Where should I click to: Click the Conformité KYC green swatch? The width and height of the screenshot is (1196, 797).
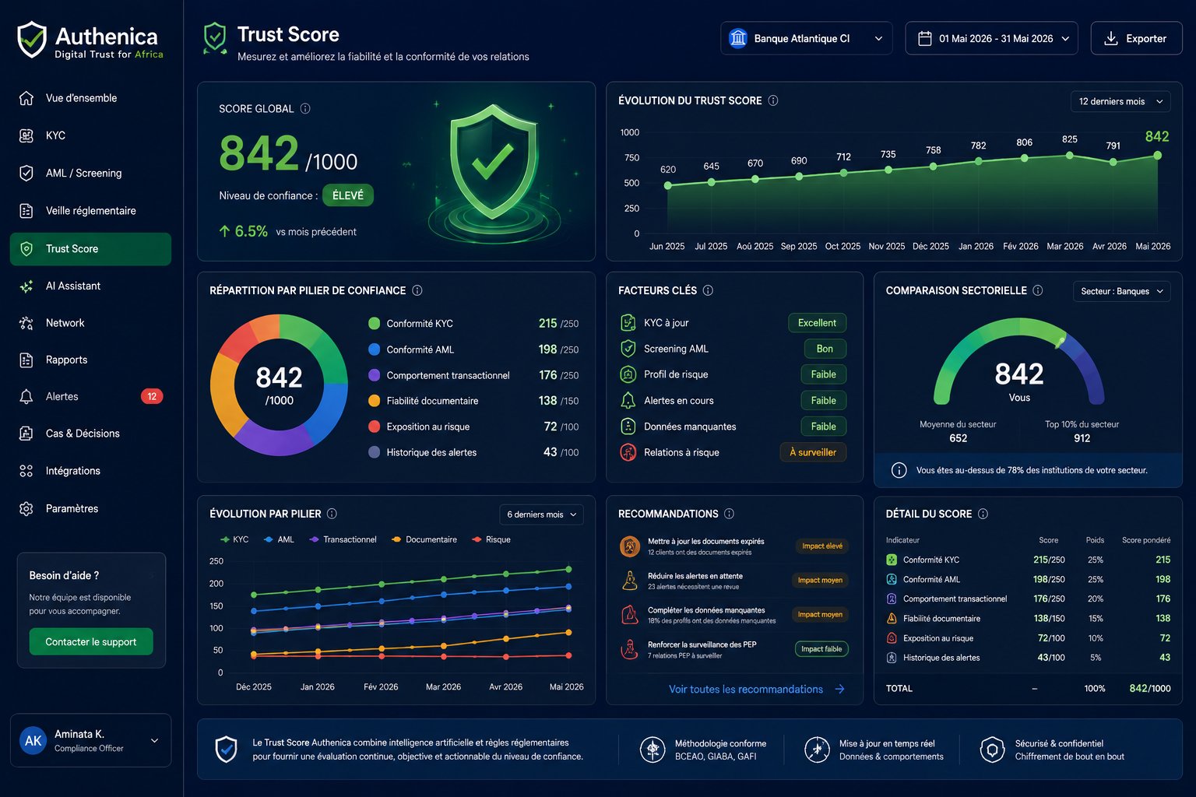374,323
